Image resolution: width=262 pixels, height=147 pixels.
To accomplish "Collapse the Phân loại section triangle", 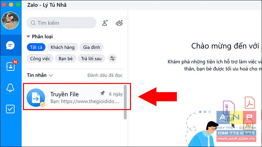I will pos(28,36).
